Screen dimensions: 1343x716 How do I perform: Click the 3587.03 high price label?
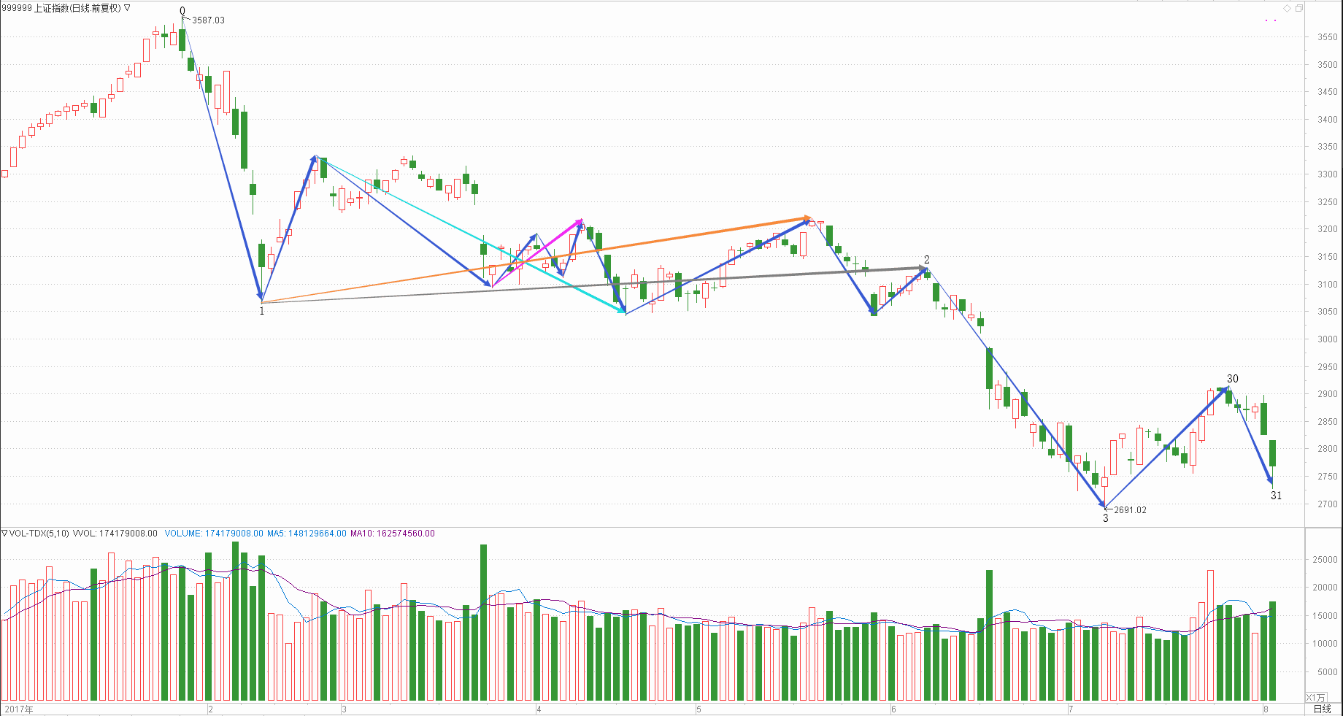[208, 20]
